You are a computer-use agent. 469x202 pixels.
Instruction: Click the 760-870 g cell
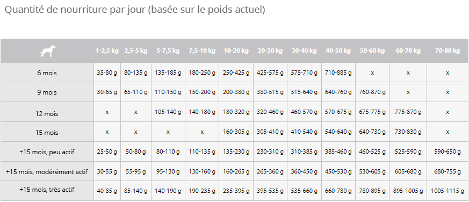372,92
